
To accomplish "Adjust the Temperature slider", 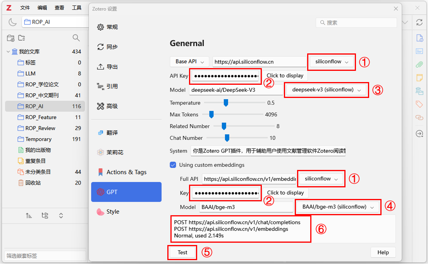I will [226, 103].
